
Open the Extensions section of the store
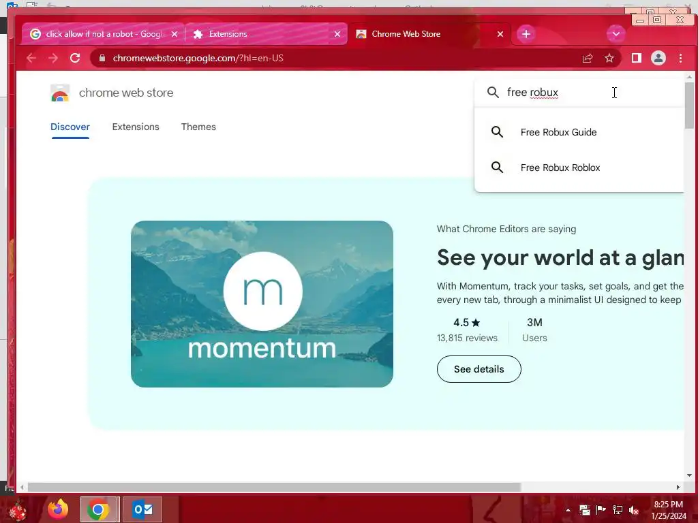coord(136,127)
